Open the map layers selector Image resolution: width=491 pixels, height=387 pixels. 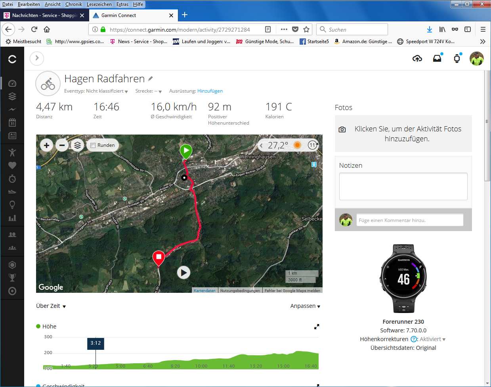[x=78, y=145]
